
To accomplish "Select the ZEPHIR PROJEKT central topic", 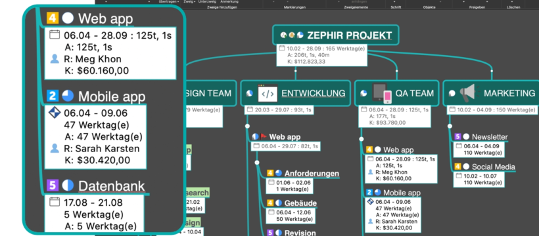I will [336, 35].
